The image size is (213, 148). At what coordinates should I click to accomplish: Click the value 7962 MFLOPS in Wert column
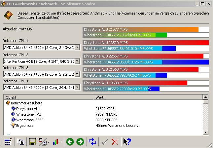tap(106, 114)
